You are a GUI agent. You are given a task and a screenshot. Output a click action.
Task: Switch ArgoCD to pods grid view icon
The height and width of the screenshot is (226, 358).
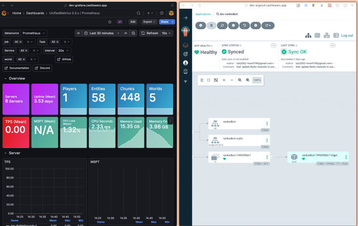pos(317,35)
